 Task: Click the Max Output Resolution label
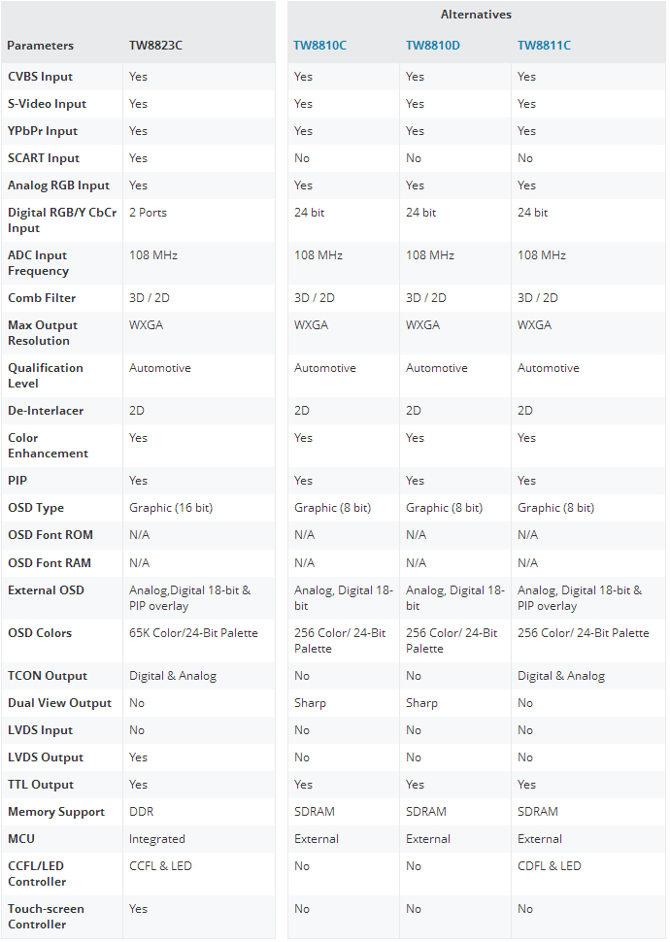coord(43,333)
